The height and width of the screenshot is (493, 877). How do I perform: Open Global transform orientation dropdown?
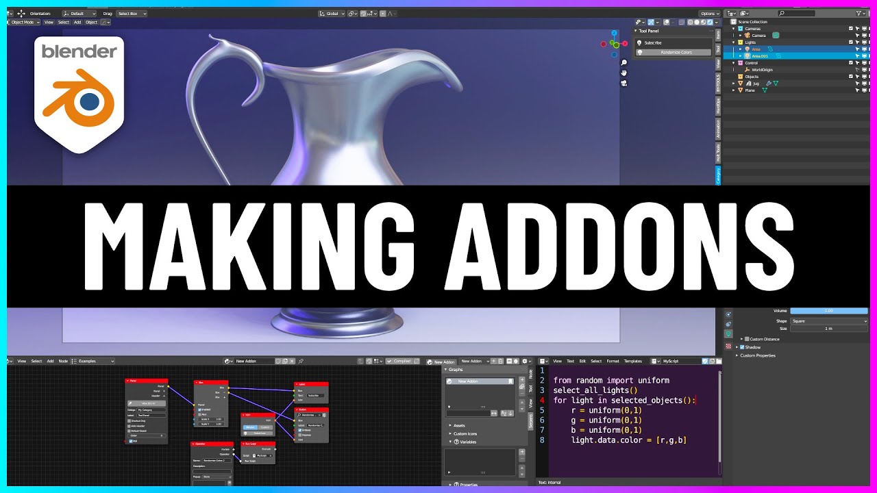tap(332, 13)
